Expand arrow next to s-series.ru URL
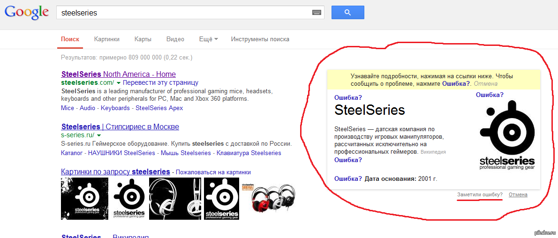This screenshot has height=238, width=558. [99, 135]
